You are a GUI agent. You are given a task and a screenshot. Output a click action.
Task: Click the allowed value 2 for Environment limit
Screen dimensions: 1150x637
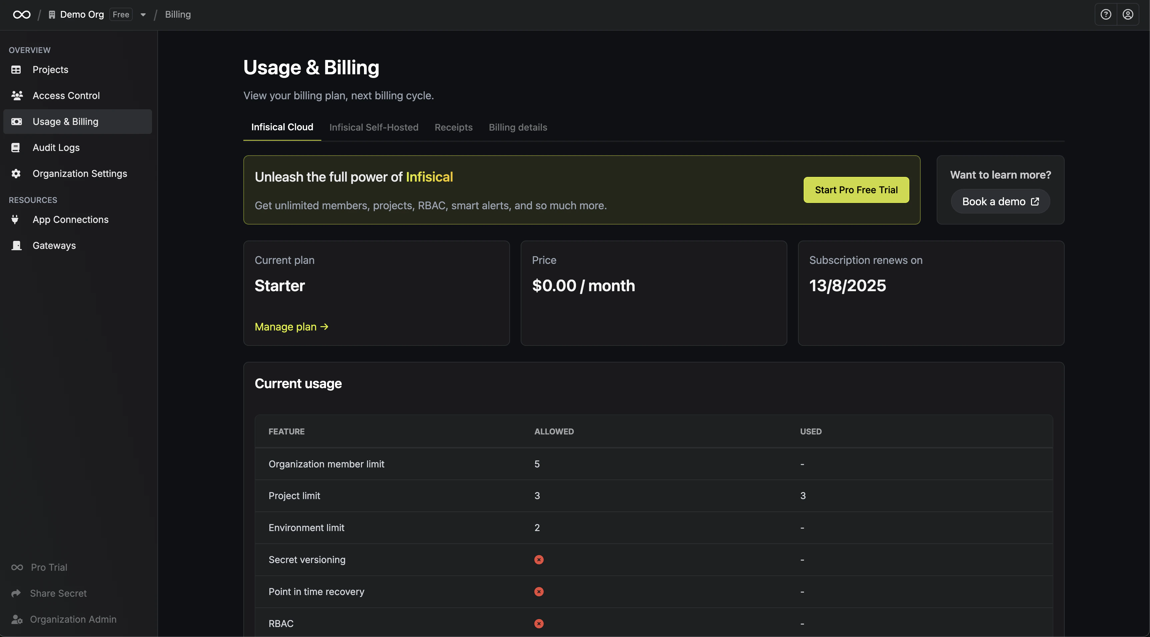537,528
